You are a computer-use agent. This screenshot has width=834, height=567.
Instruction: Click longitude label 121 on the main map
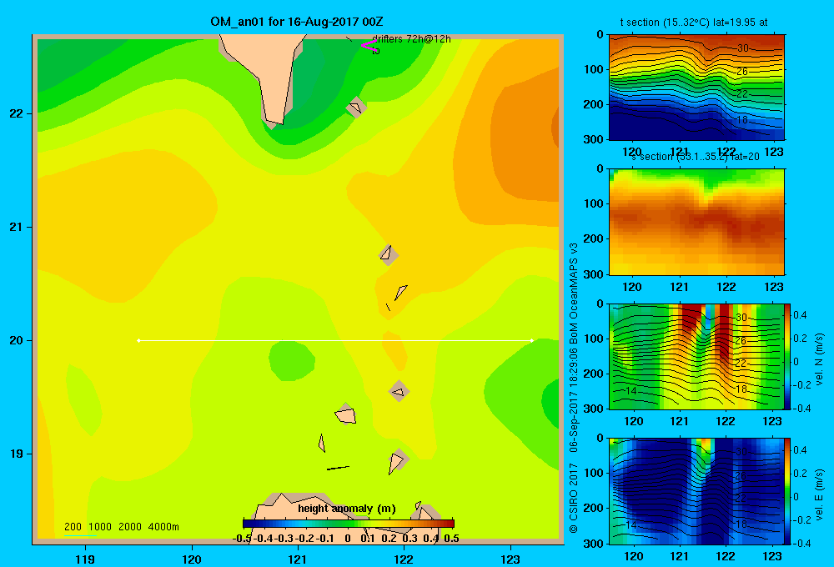(x=298, y=559)
